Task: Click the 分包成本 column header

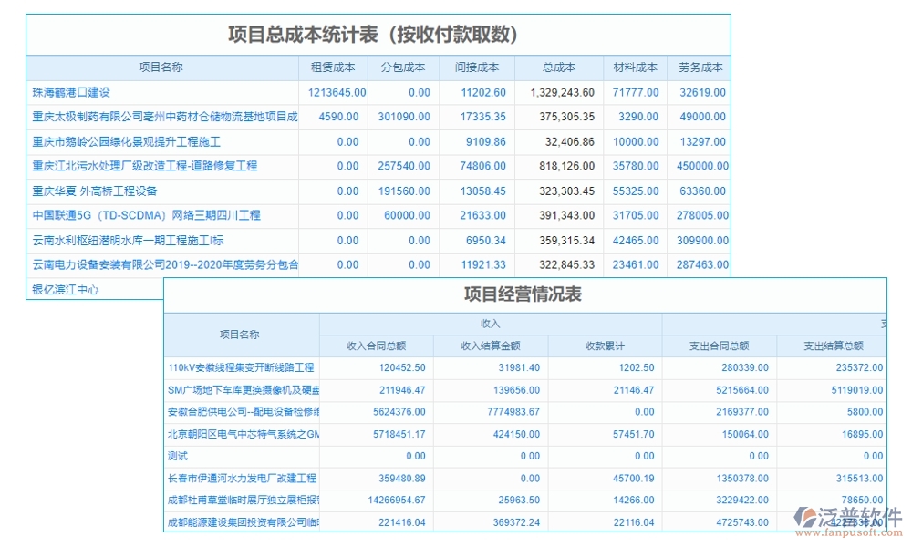Action: click(405, 67)
